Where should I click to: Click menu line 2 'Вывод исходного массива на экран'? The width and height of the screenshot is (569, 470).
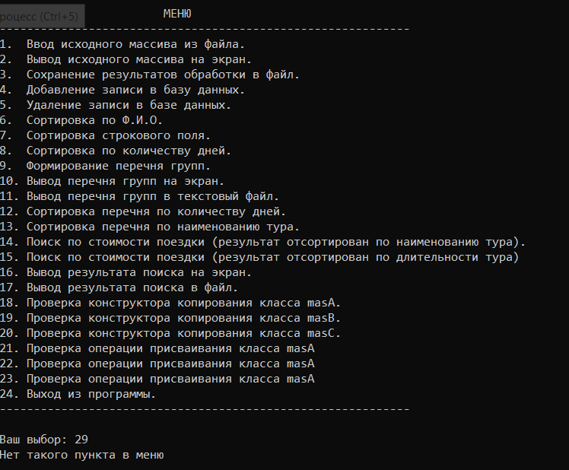pos(126,59)
